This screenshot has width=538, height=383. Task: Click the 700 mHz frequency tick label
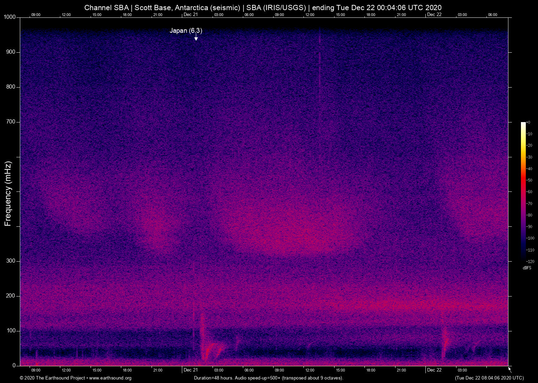click(11, 122)
